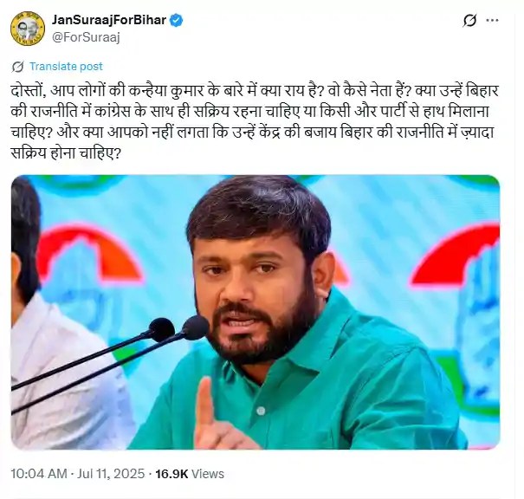Screen dimensions: 524x499
Task: Click the blue verified badge
Action: pos(177,21)
